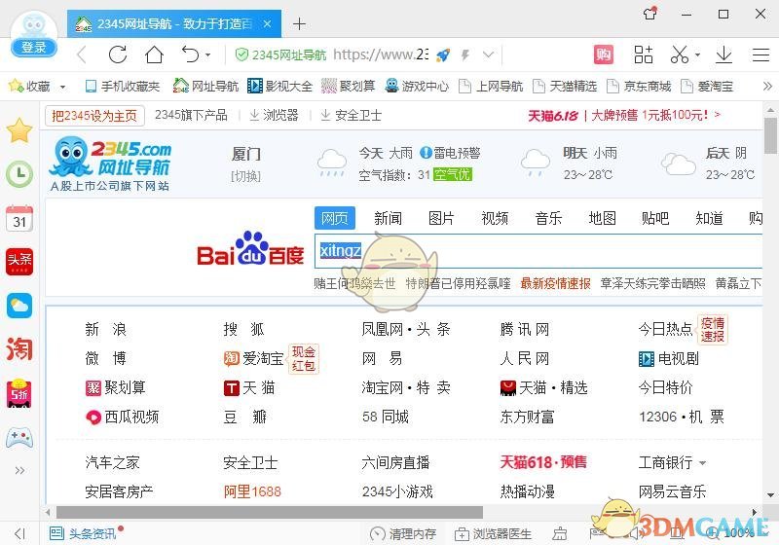This screenshot has height=545, width=779.
Task: Open the browser hamburger menu
Action: [760, 54]
